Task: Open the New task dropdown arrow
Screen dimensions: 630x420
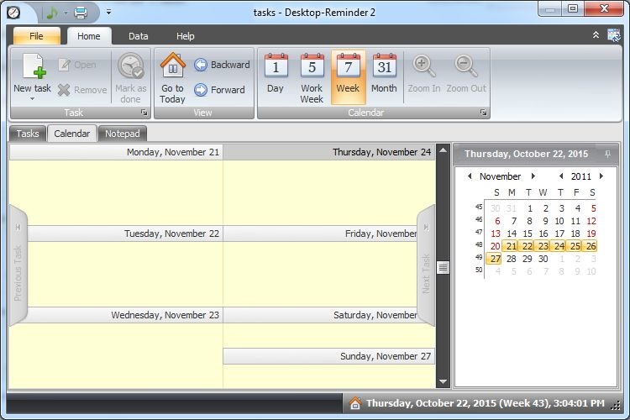Action: [32, 99]
